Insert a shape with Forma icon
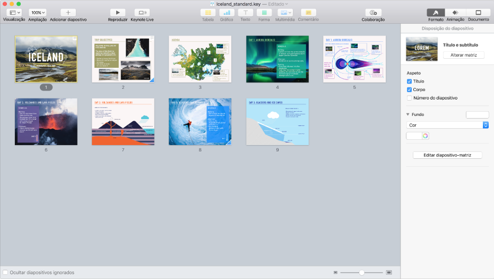494x279 pixels. tap(264, 13)
